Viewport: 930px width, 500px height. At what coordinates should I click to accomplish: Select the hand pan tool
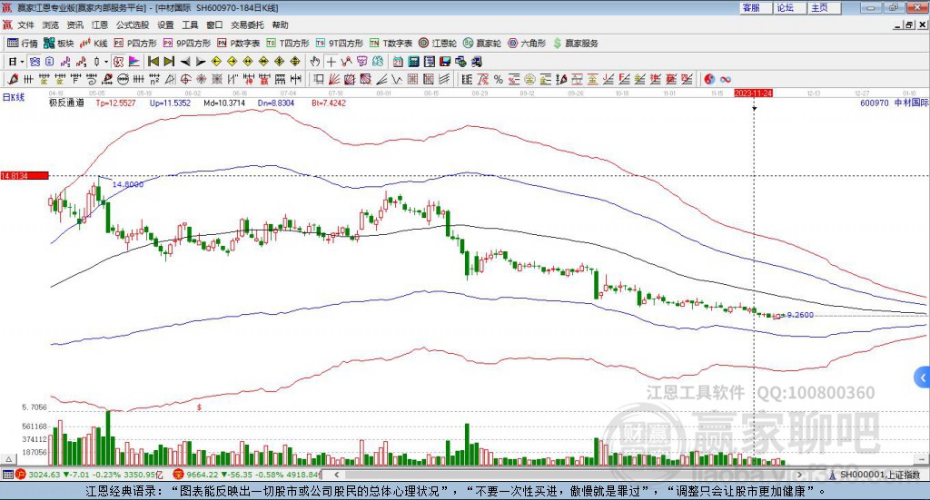point(315,62)
